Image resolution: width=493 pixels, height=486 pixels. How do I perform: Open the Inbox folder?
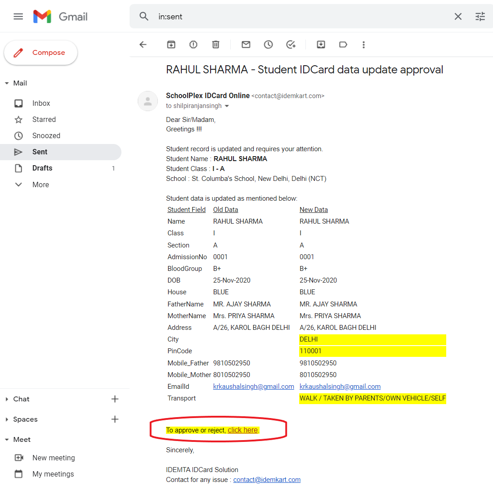point(41,103)
